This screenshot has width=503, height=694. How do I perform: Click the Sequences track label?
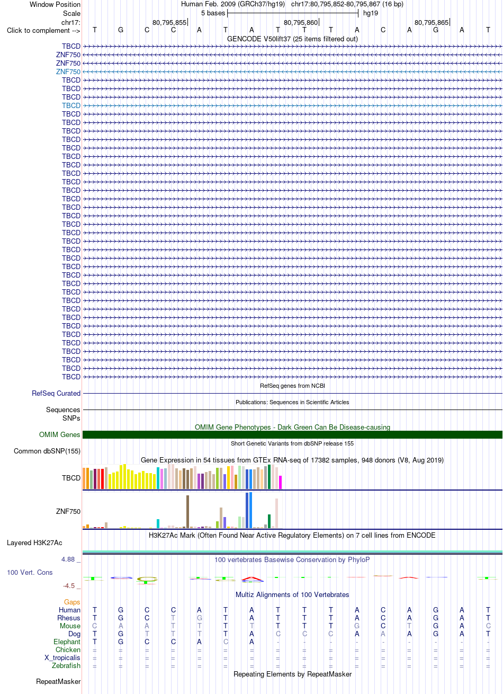pyautogui.click(x=63, y=410)
